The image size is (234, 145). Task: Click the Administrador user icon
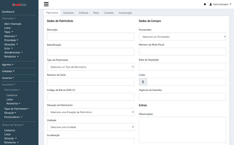pos(211,5)
